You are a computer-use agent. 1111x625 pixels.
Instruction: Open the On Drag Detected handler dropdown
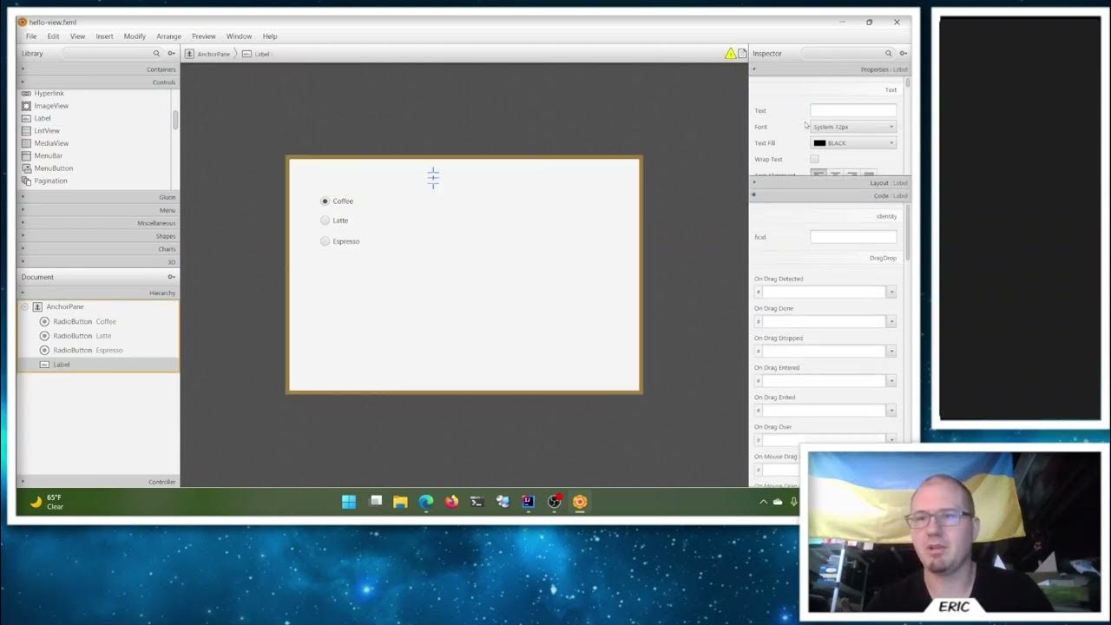(891, 292)
